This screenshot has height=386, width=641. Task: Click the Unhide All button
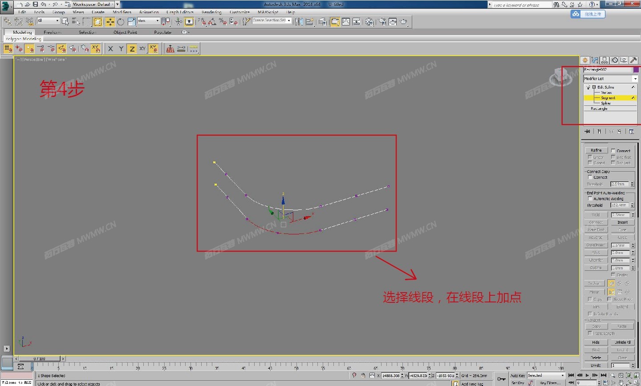pyautogui.click(x=622, y=342)
